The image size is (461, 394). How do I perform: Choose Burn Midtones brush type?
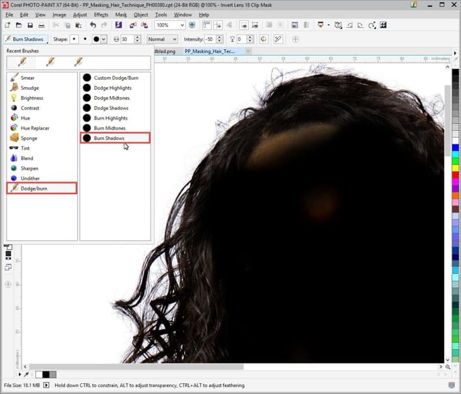110,128
